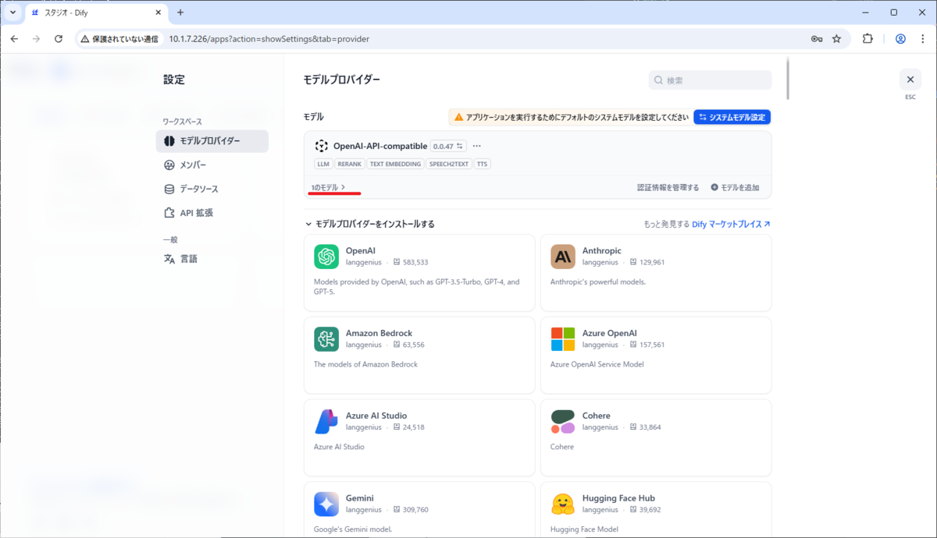Click the password key icon in address bar
Screen dimensions: 937x538
(x=817, y=38)
